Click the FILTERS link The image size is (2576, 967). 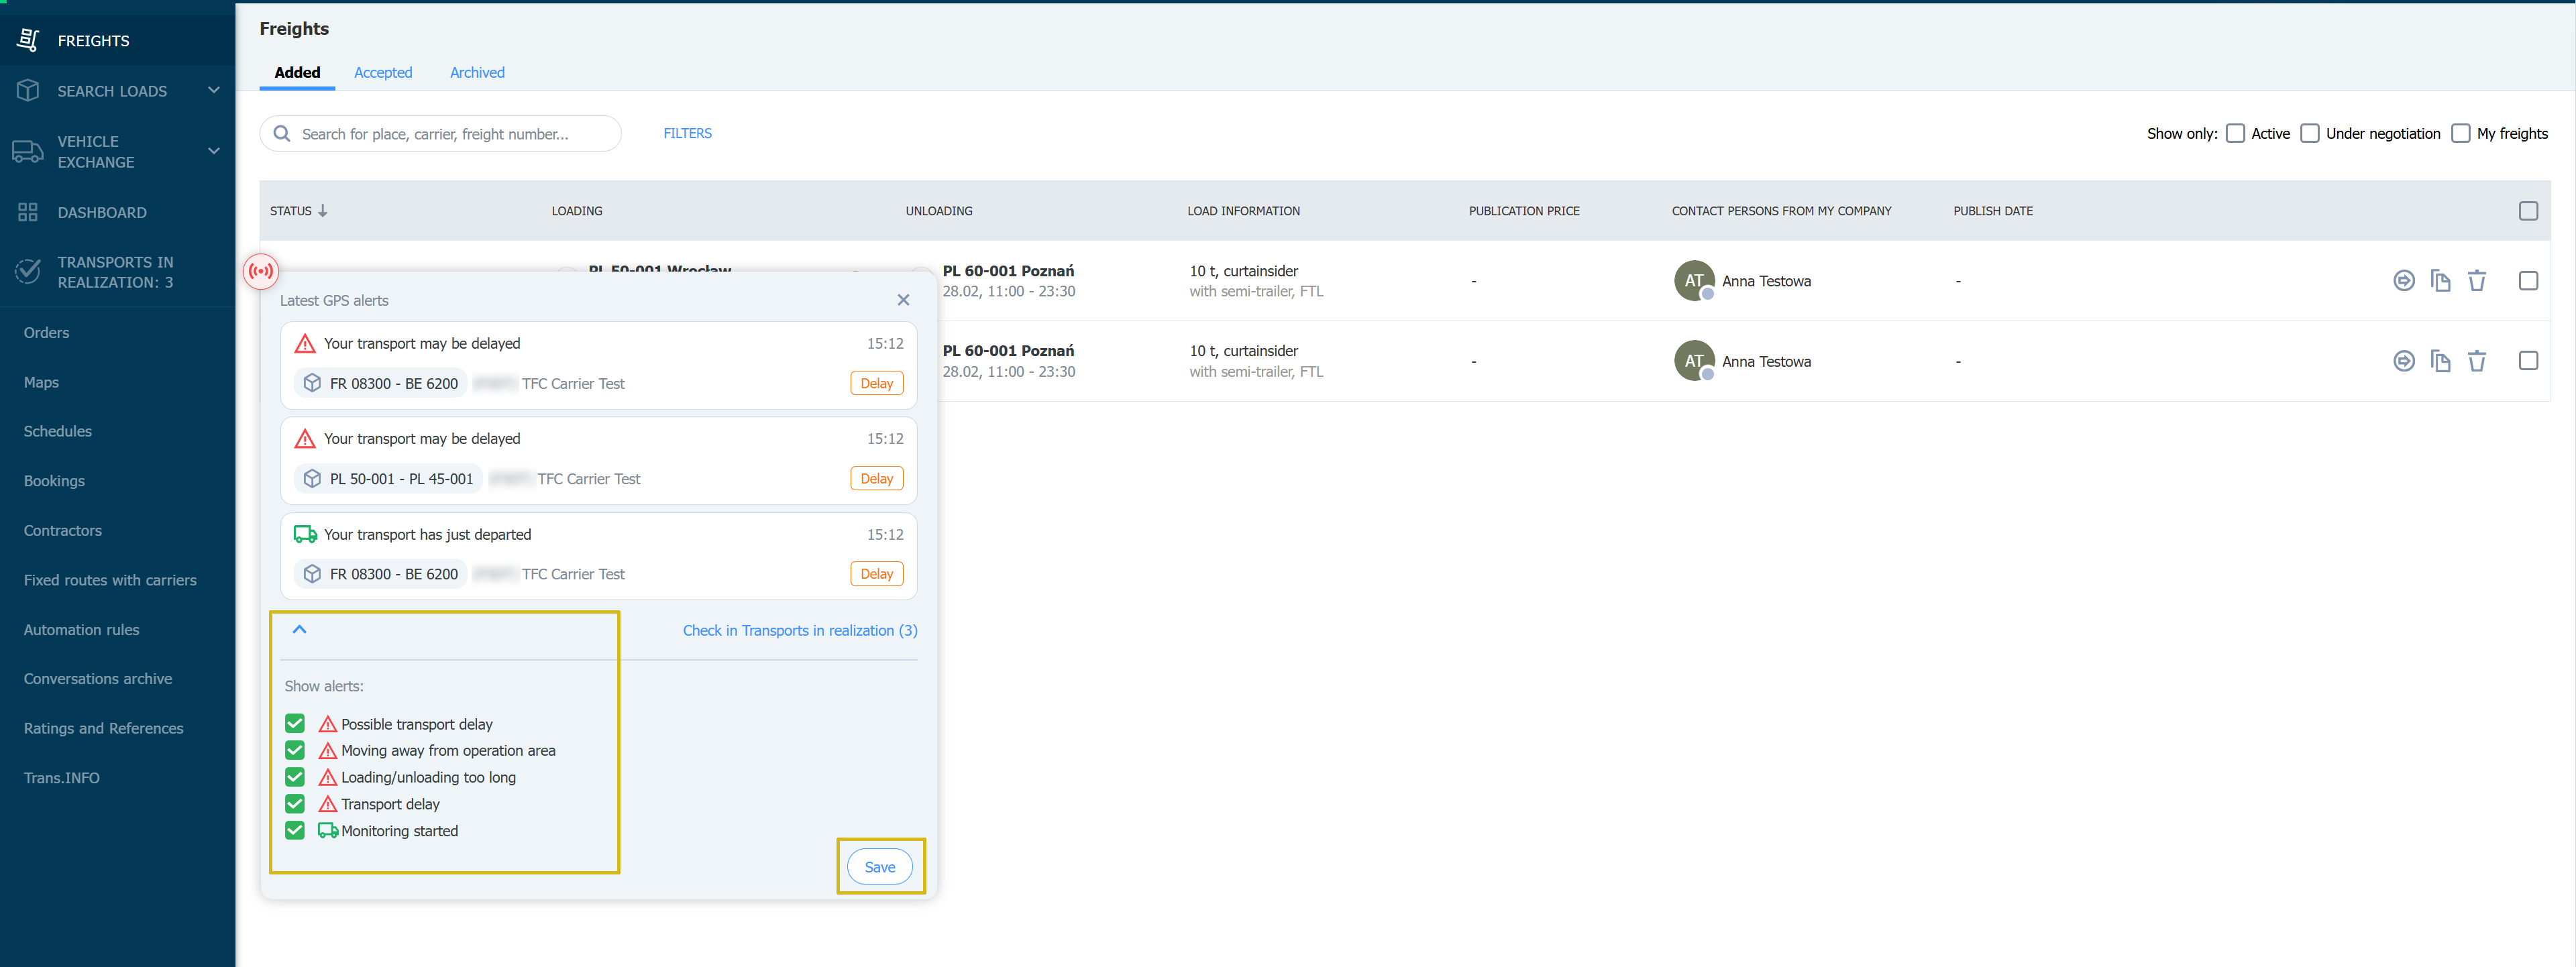click(687, 133)
